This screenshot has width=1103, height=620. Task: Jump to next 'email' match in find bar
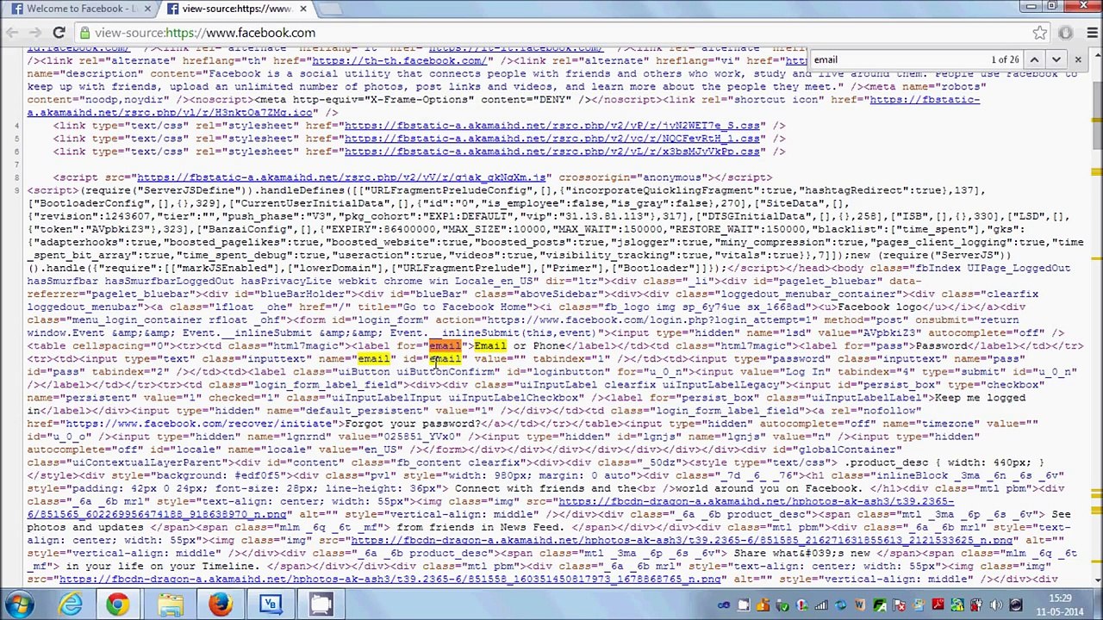pyautogui.click(x=1056, y=59)
